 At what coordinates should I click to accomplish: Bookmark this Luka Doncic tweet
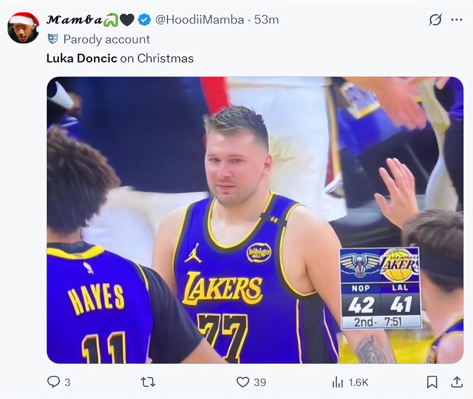click(x=432, y=382)
